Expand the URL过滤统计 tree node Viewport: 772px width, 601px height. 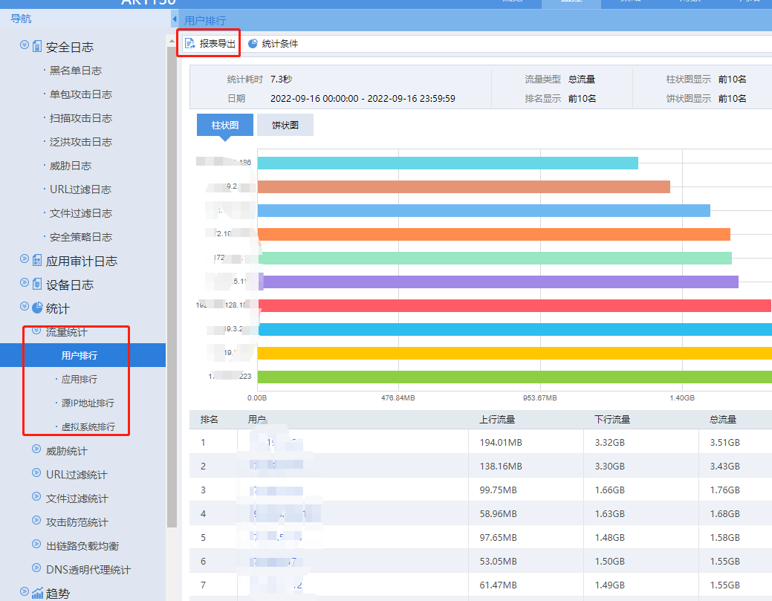click(x=36, y=474)
